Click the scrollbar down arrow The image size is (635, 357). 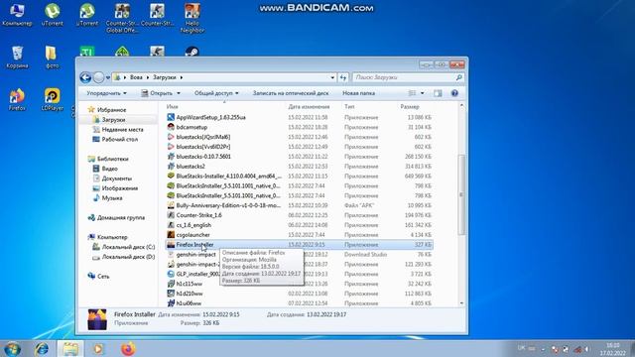[x=461, y=303]
